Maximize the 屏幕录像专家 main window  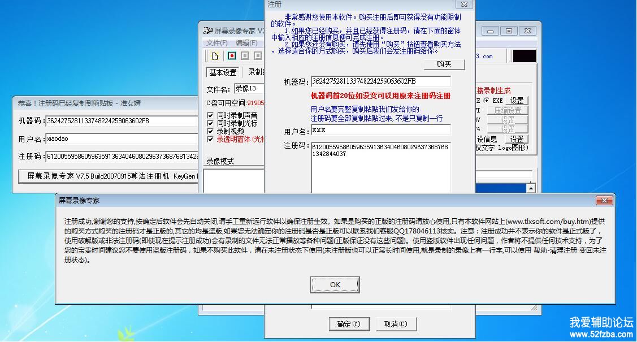click(x=509, y=31)
